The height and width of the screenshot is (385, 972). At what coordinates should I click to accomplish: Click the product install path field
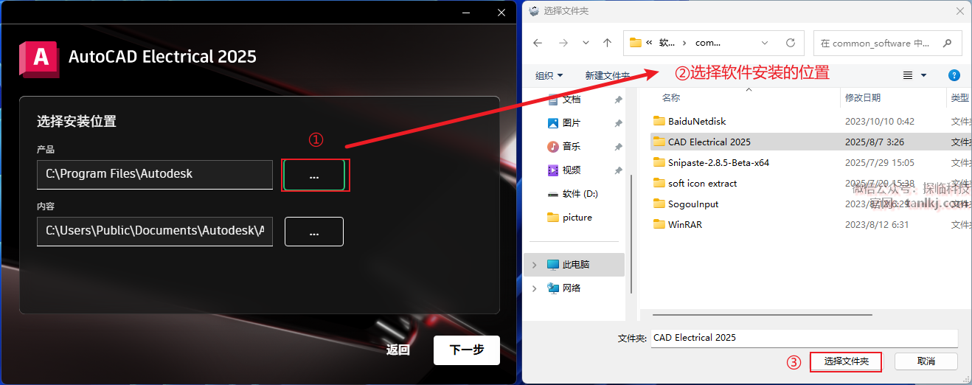[x=155, y=174]
